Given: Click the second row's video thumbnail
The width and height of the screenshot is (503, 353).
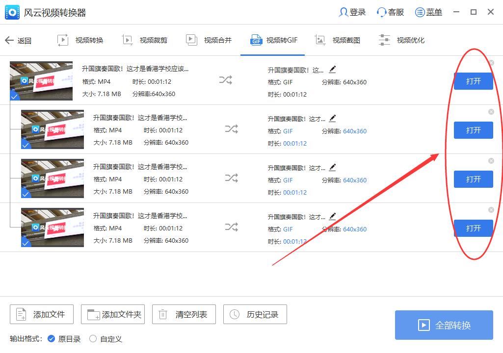Looking at the screenshot, I should 53,129.
